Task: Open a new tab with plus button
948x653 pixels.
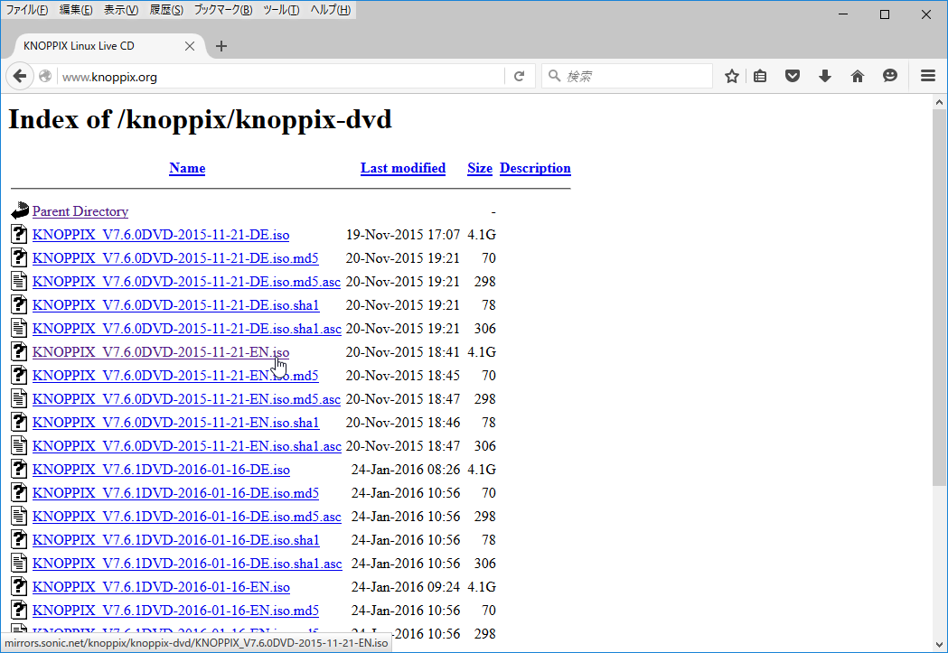Action: pos(221,46)
